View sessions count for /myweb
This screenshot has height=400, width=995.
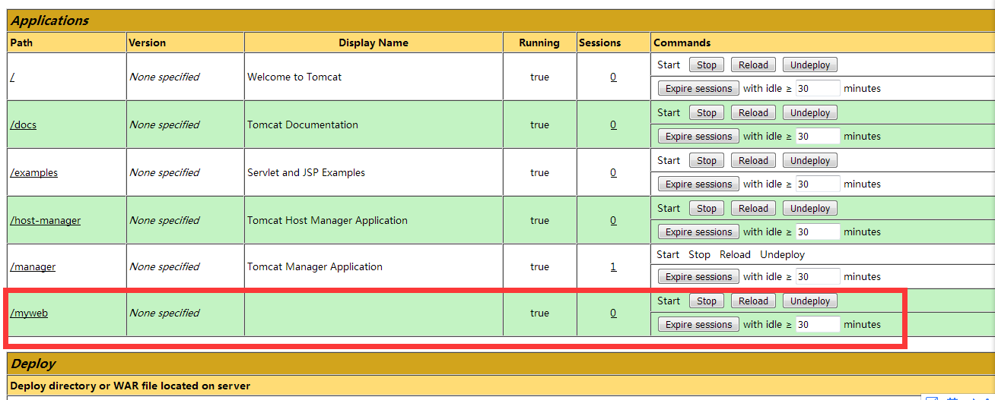pos(613,313)
